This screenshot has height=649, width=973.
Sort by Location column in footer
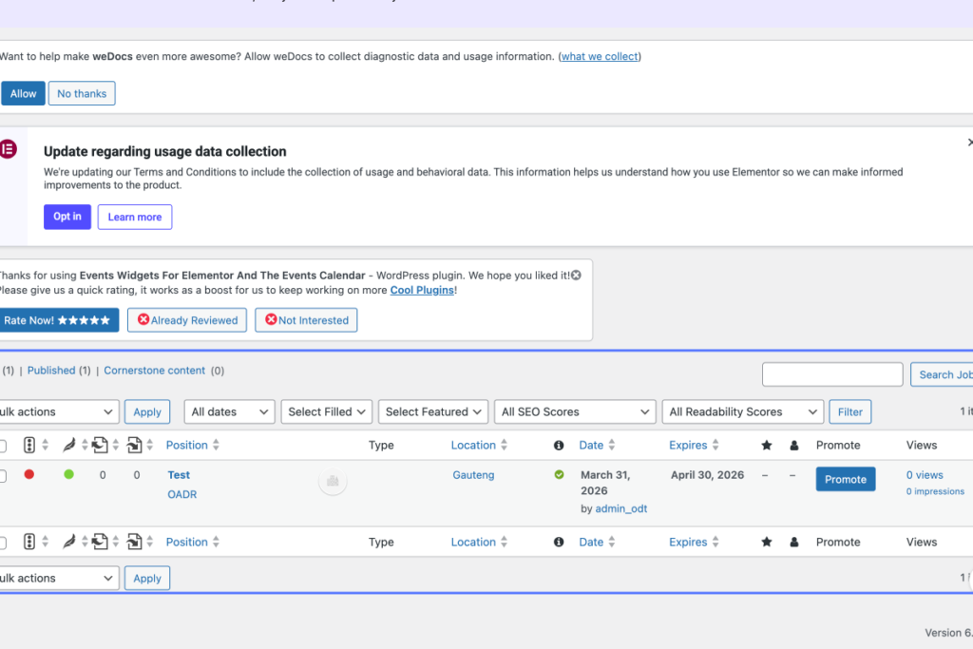coord(473,543)
